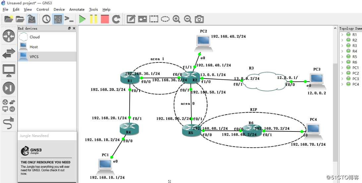Open the Device menu

tap(59, 10)
